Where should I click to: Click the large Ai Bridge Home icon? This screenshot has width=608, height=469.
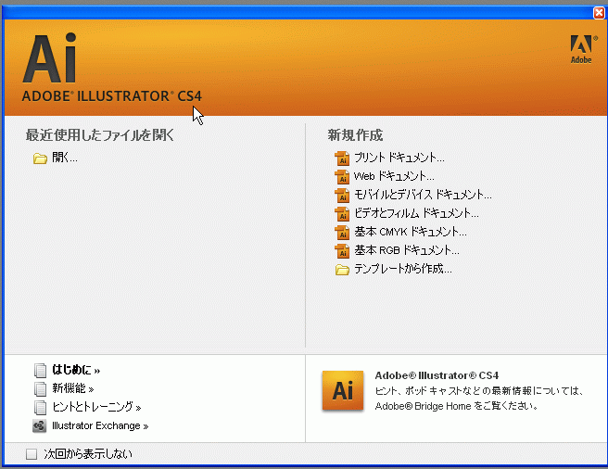[x=343, y=390]
